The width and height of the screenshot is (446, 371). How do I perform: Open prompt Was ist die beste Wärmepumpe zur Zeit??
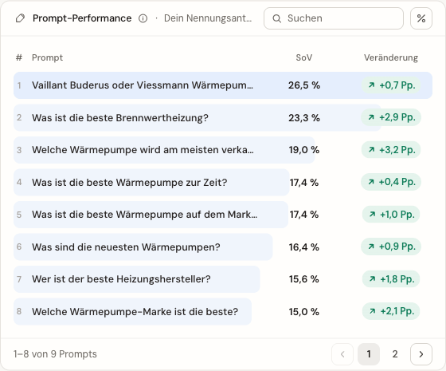(x=223, y=182)
